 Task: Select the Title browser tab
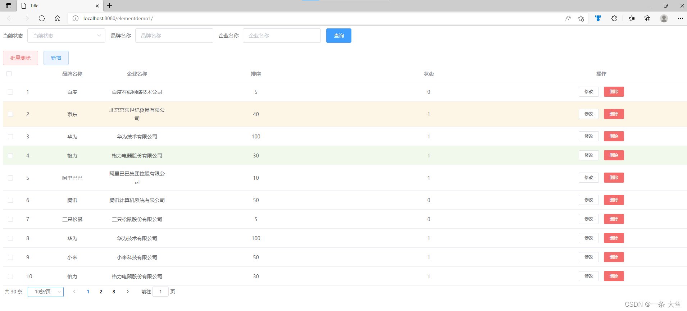[x=60, y=6]
